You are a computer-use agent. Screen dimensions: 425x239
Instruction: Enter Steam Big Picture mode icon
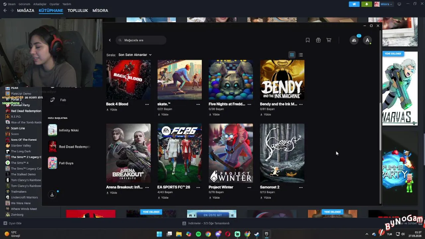coord(399,4)
